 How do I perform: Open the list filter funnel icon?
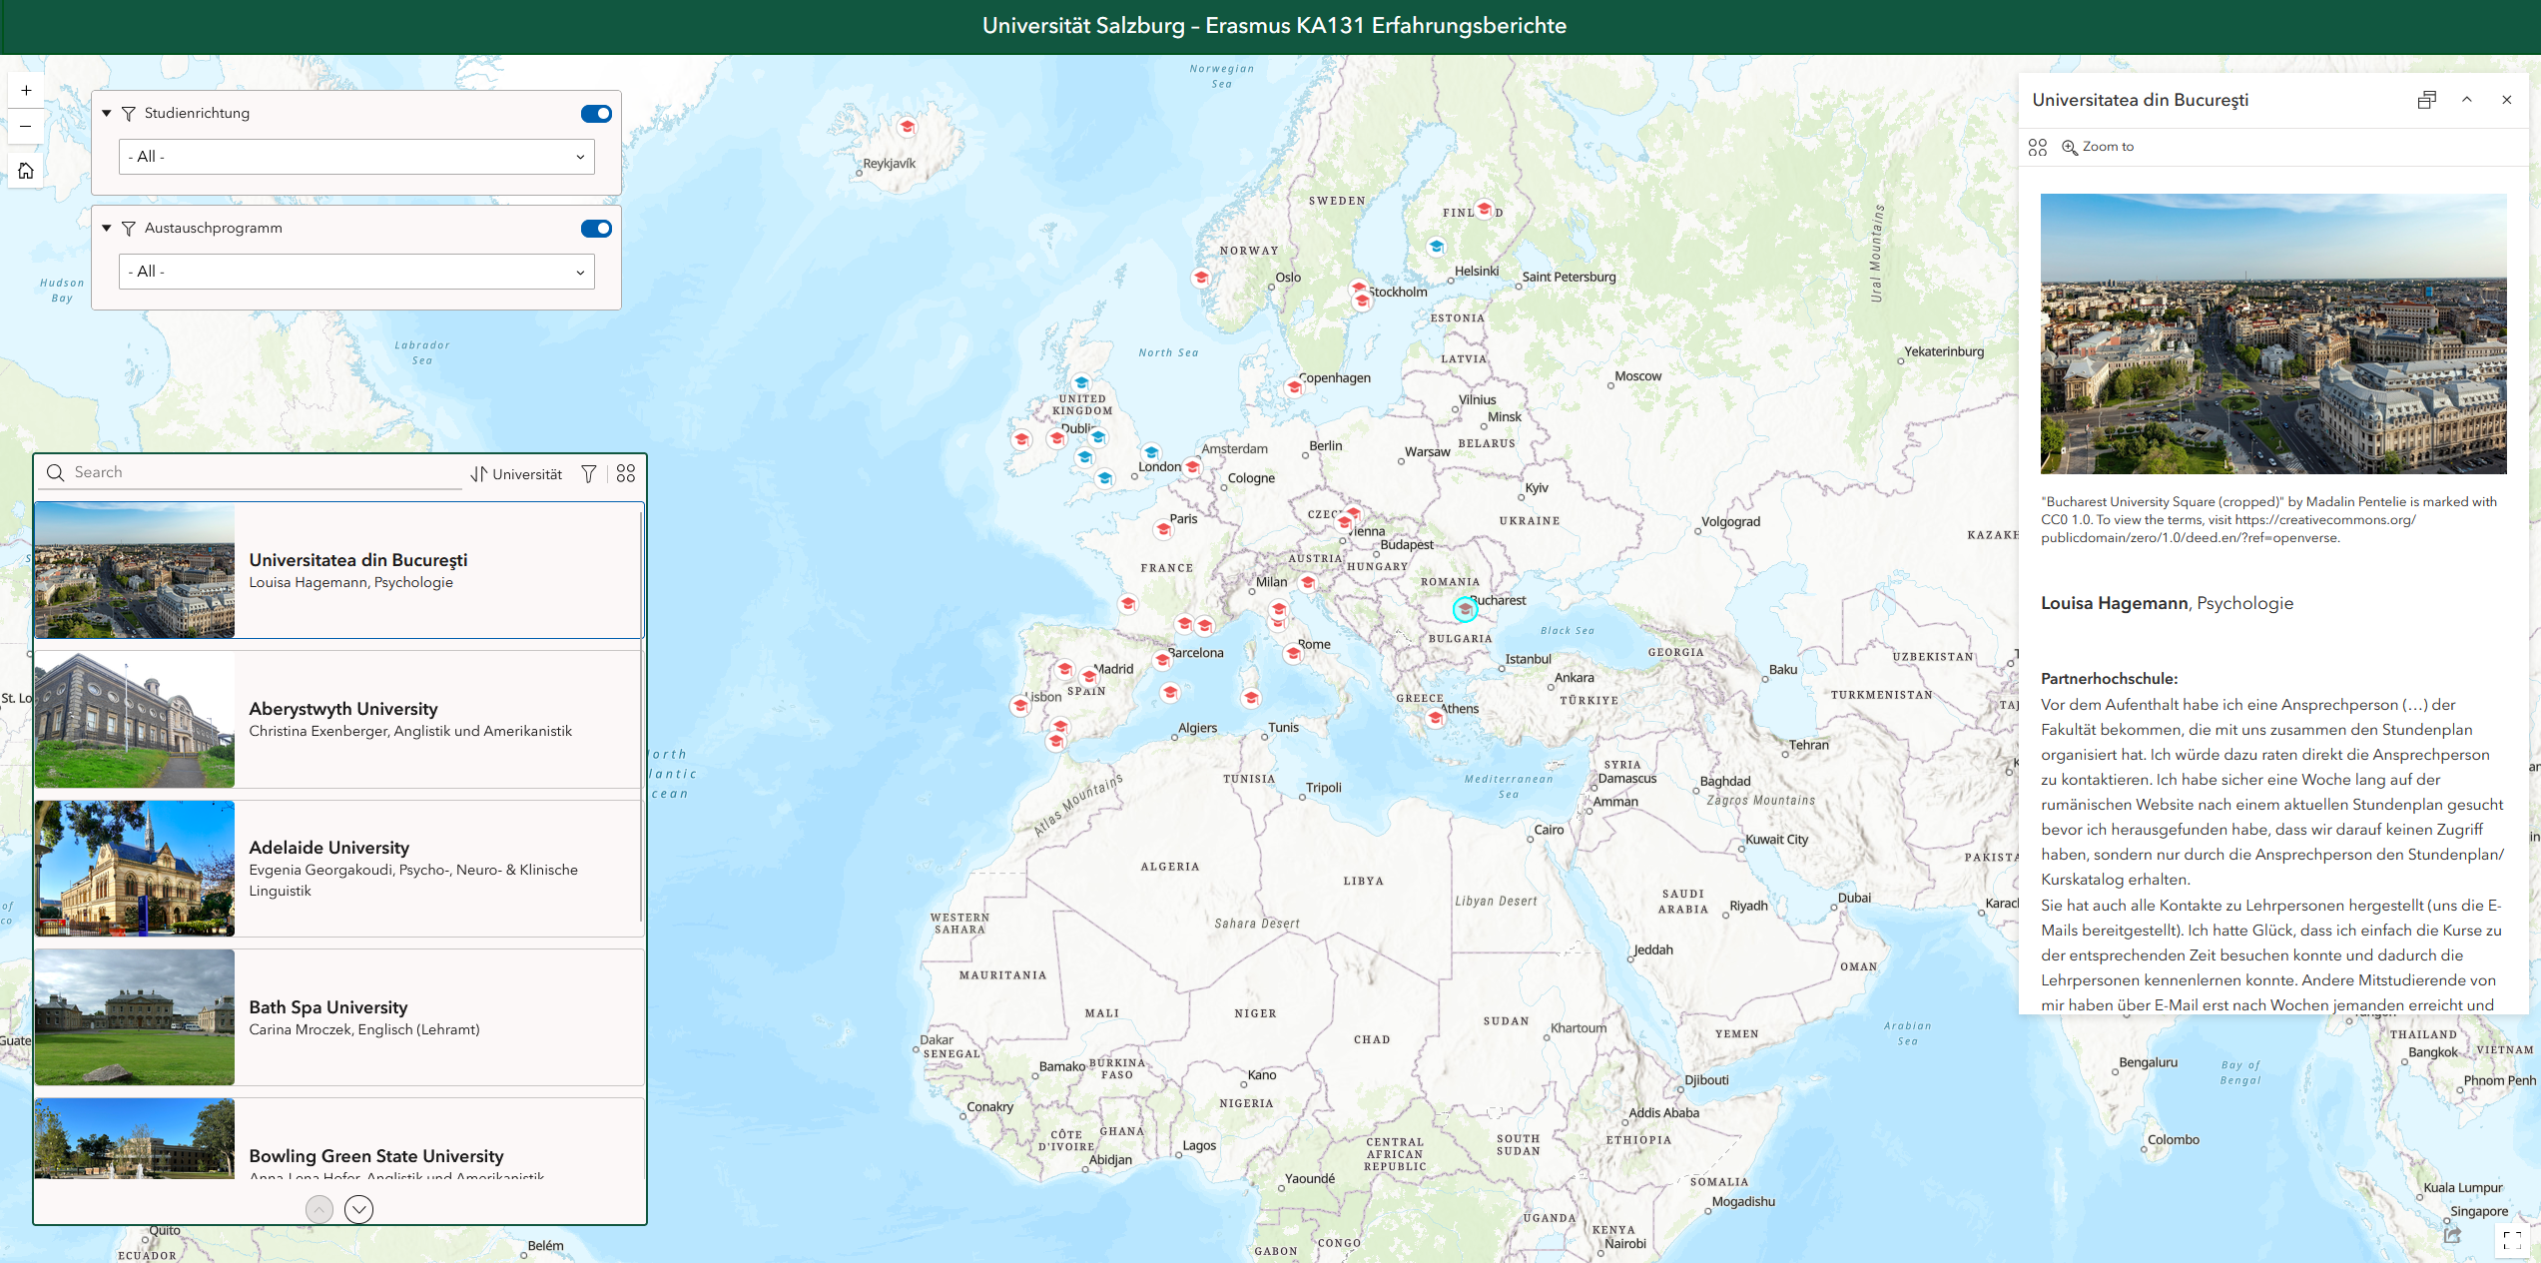(x=589, y=473)
